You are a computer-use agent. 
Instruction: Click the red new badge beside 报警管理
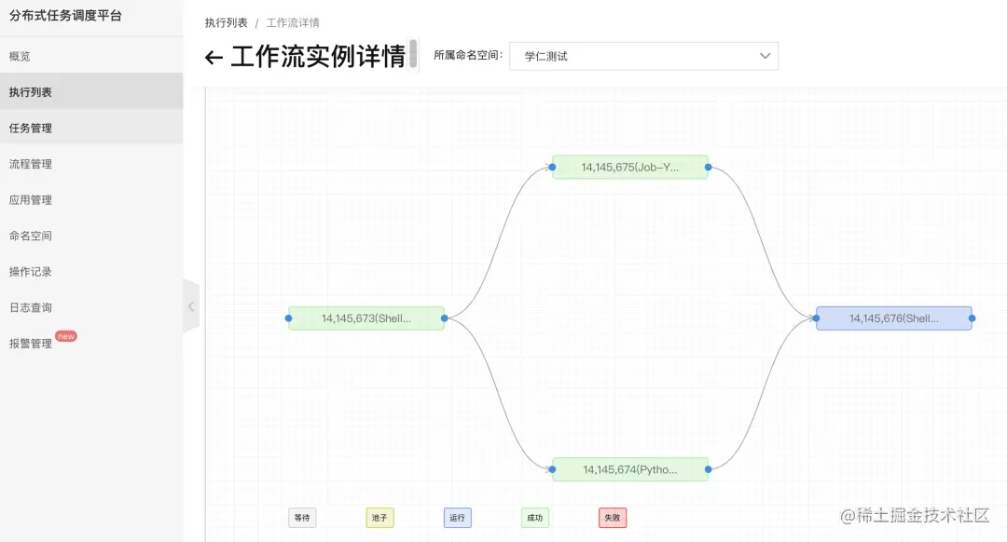click(66, 336)
